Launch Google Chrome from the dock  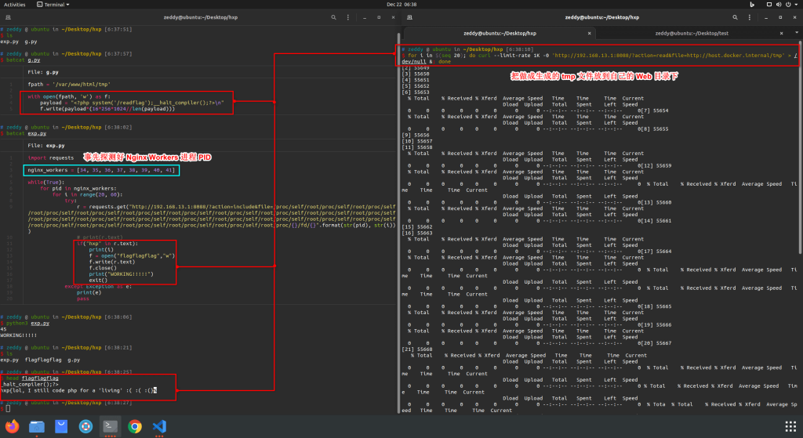[135, 426]
